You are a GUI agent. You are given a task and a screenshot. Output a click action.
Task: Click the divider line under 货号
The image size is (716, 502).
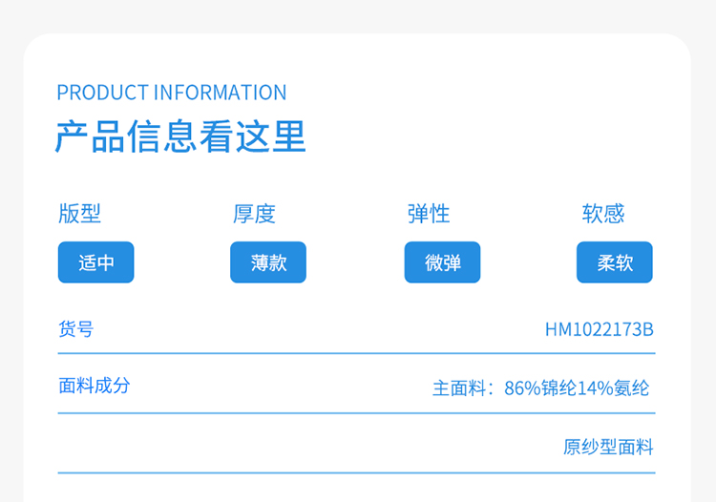tap(357, 353)
